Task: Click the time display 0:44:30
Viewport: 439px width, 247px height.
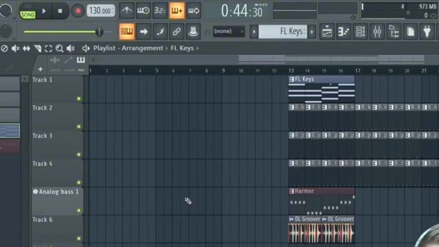Action: coord(241,11)
